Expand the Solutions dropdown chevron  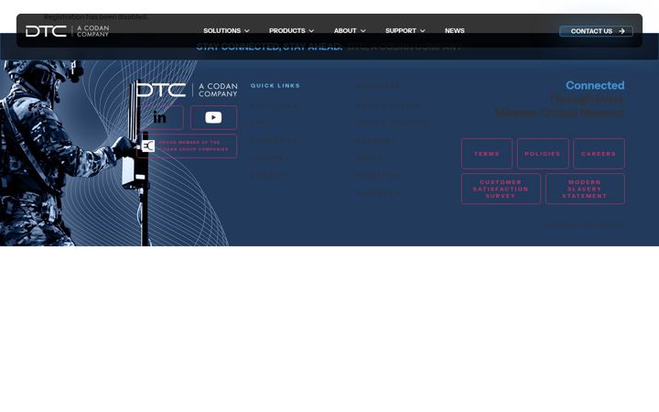[247, 31]
